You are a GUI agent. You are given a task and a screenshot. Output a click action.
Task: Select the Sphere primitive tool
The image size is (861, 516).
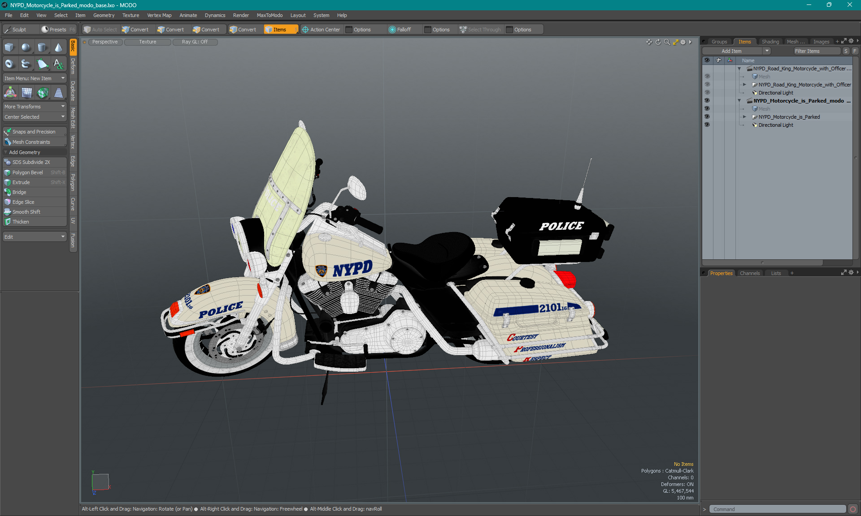pyautogui.click(x=26, y=47)
